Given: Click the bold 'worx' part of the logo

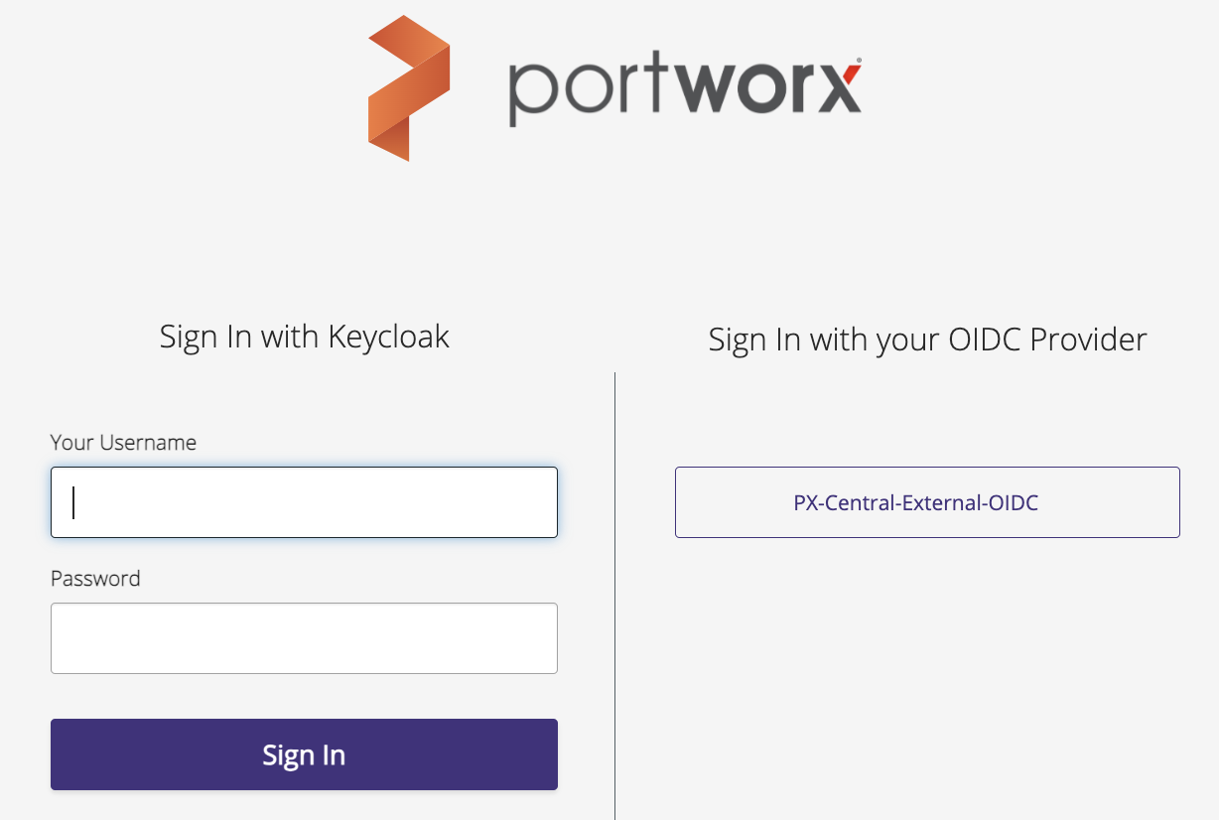Looking at the screenshot, I should [x=771, y=89].
